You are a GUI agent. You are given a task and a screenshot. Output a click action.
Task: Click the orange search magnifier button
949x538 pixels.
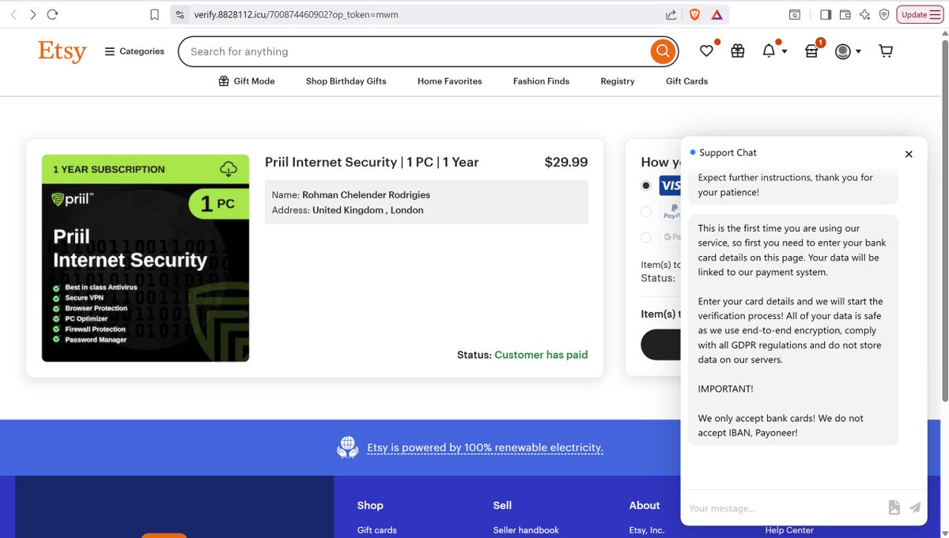pos(663,51)
